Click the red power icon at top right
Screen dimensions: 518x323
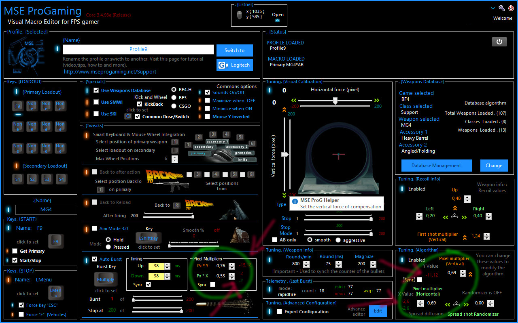pyautogui.click(x=511, y=8)
